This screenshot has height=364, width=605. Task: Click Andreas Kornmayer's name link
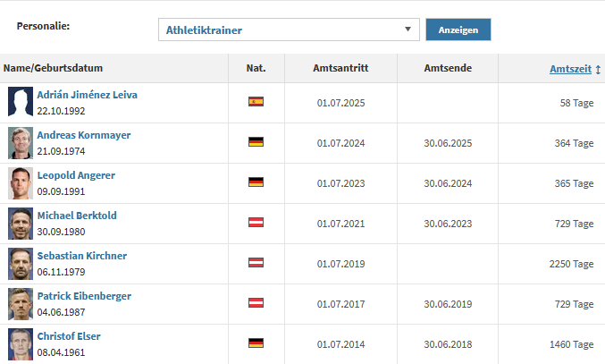84,135
